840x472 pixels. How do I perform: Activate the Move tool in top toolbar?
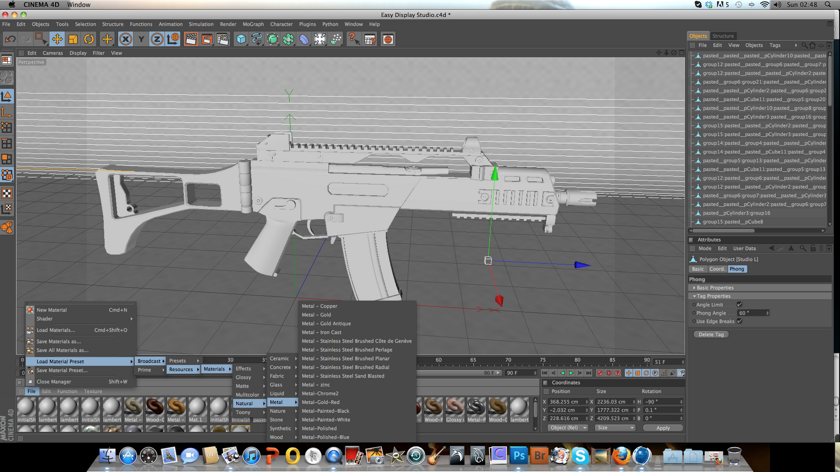(57, 39)
